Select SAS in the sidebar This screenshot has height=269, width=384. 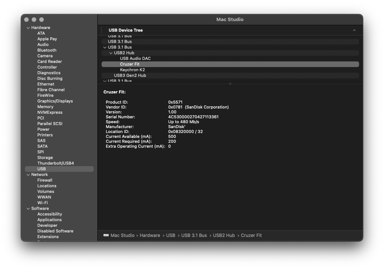42,141
